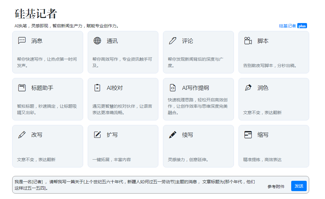This screenshot has width=325, height=199.
Task: Click description '遇见更智慧的校对伙伴'
Action: (x=114, y=106)
